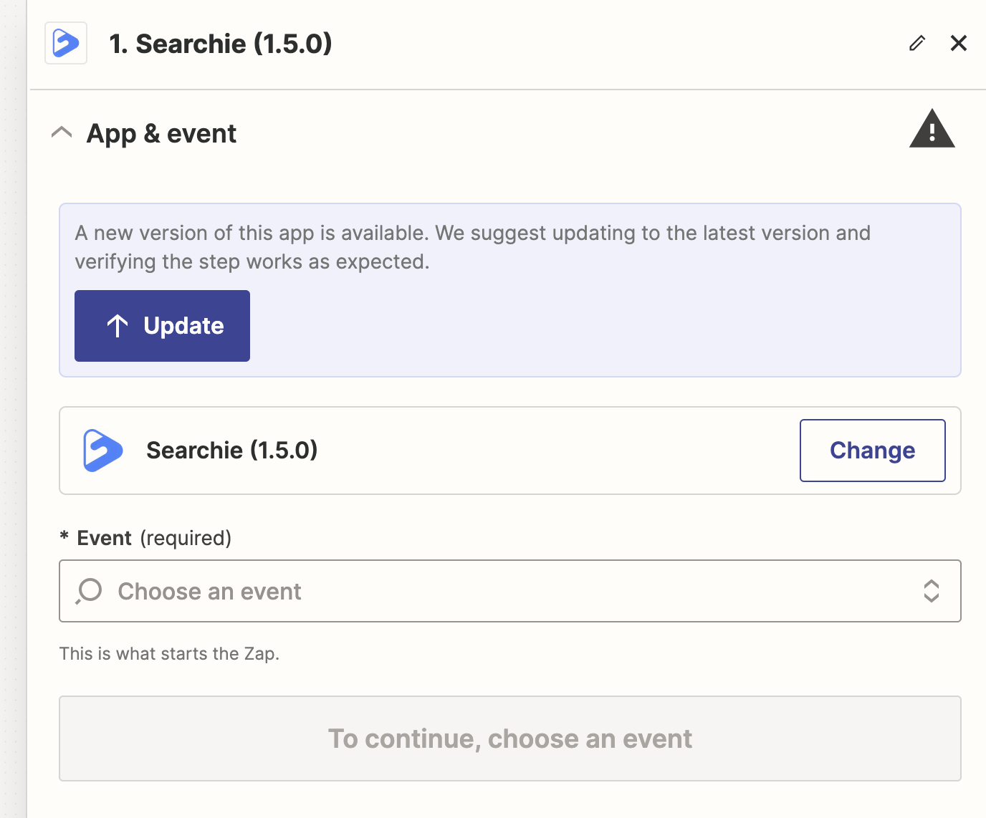This screenshot has width=986, height=818.
Task: Expand event list using the up-down arrows
Action: tap(931, 591)
